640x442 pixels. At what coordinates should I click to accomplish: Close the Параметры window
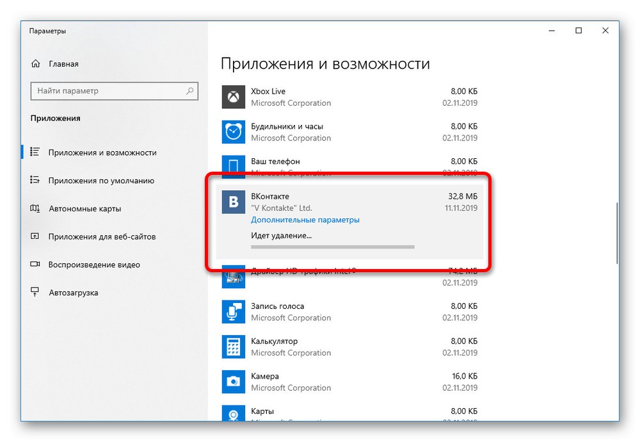(605, 31)
